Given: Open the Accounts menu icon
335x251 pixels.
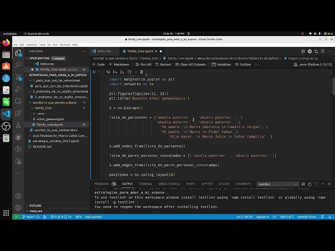Looking at the screenshot, I should [x=18, y=196].
